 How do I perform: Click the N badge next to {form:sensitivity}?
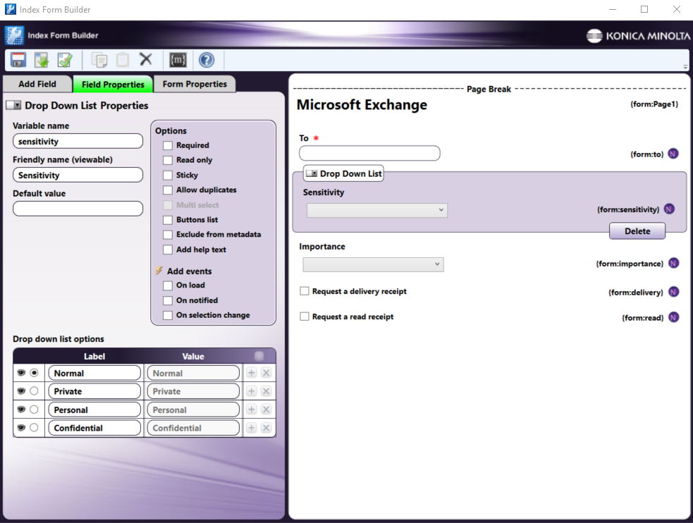[669, 209]
